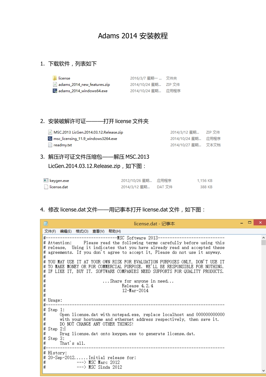Select adams_2014_windows64.exe file name

[83, 91]
